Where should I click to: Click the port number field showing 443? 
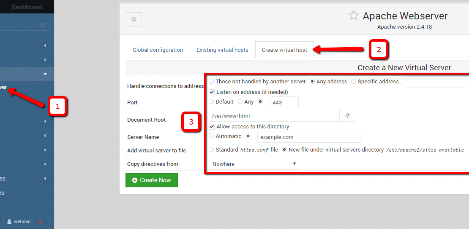tap(284, 102)
